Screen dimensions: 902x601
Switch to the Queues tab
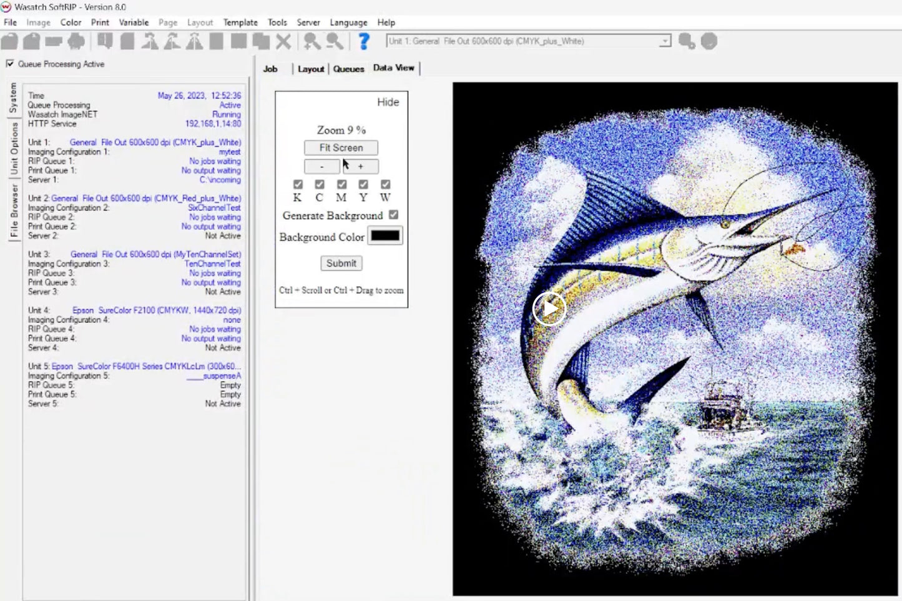pos(348,69)
